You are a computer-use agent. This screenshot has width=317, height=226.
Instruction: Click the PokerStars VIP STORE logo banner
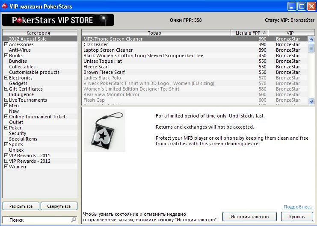(x=58, y=20)
